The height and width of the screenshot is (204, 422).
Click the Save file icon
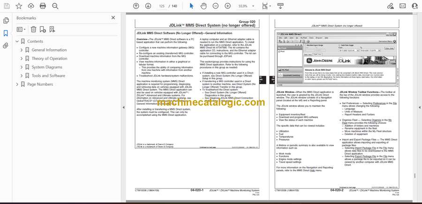pos(7,6)
